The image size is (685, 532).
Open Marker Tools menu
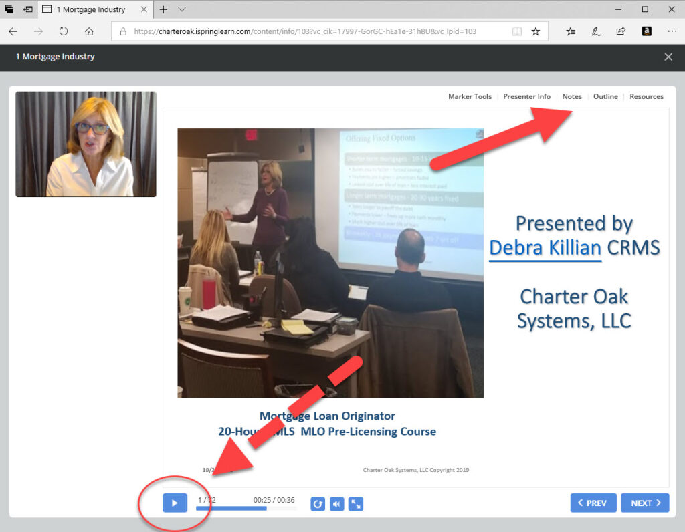tap(470, 96)
